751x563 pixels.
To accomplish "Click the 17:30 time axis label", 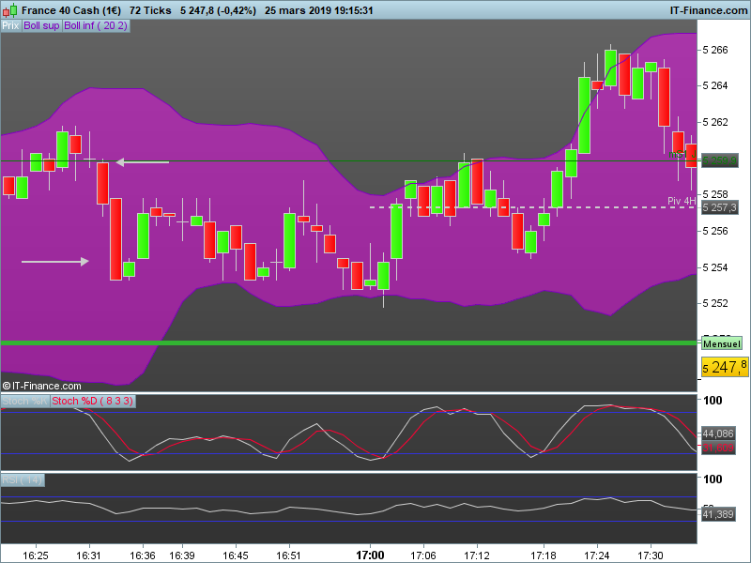I will tap(651, 555).
